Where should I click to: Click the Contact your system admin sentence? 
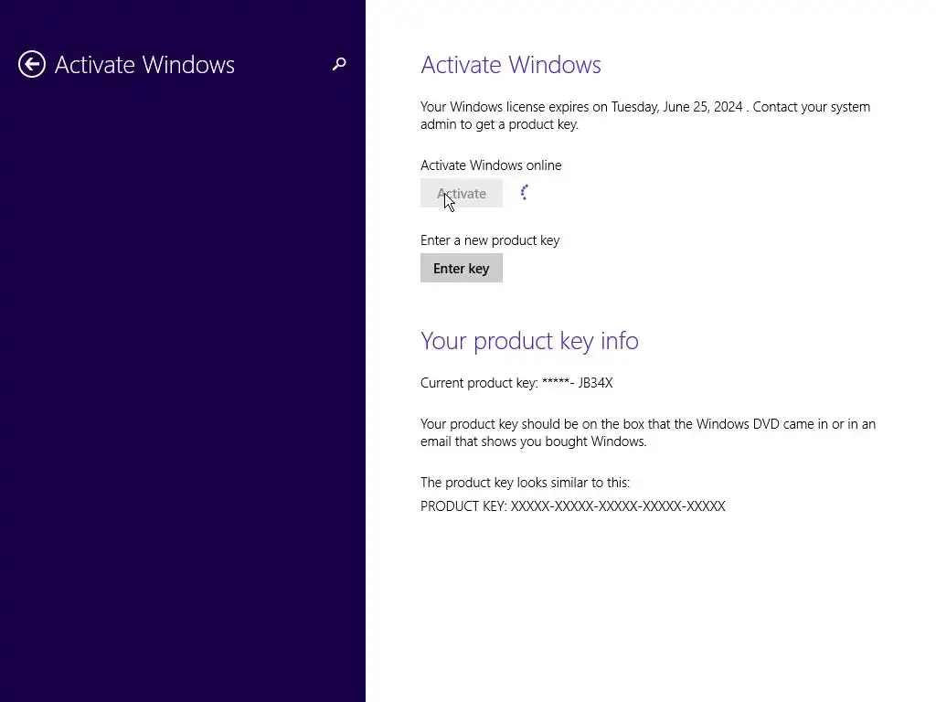pos(645,115)
